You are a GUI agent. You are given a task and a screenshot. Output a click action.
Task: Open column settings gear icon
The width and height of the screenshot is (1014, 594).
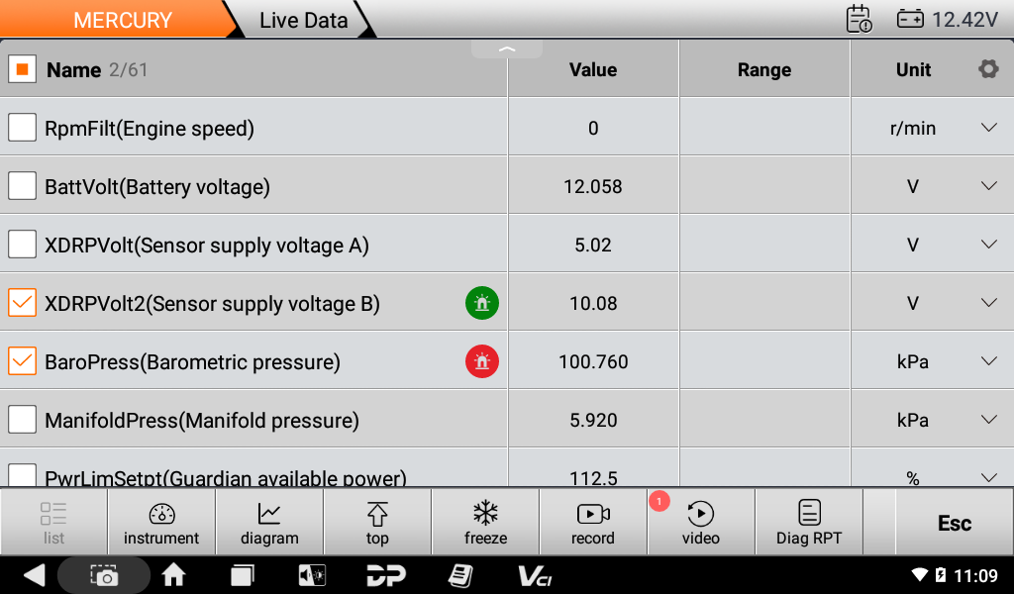pyautogui.click(x=987, y=69)
